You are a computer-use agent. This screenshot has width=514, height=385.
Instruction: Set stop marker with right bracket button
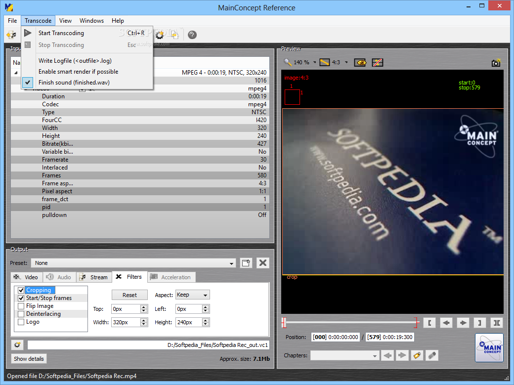(x=480, y=323)
